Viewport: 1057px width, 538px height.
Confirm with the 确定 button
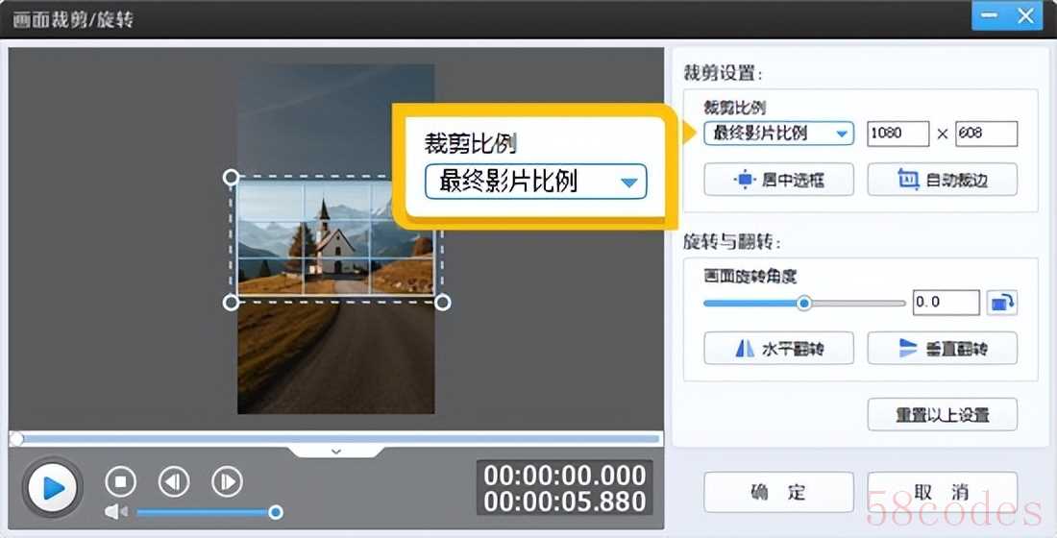(778, 493)
